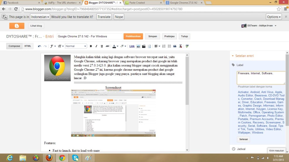Image resolution: width=289 pixels, height=162 pixels.
Task: Open translate Options dropdown
Action: tap(274, 17)
